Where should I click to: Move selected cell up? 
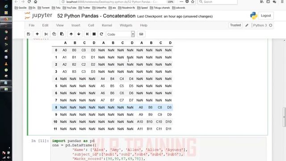pyautogui.click(x=71, y=34)
